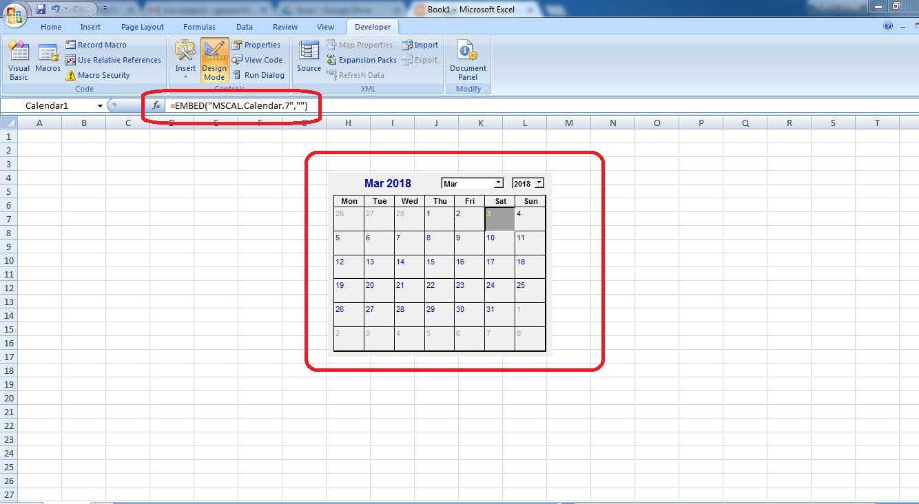Image resolution: width=919 pixels, height=504 pixels.
Task: Launch Run Dialog in the Controls group
Action: [x=258, y=74]
